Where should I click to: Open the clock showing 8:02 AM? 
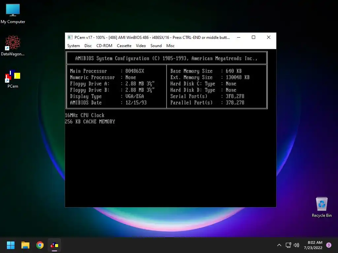point(313,245)
